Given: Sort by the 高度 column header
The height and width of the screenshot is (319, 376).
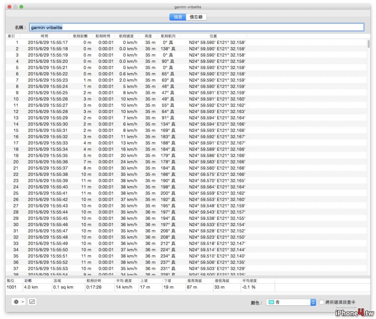Looking at the screenshot, I should [x=148, y=36].
